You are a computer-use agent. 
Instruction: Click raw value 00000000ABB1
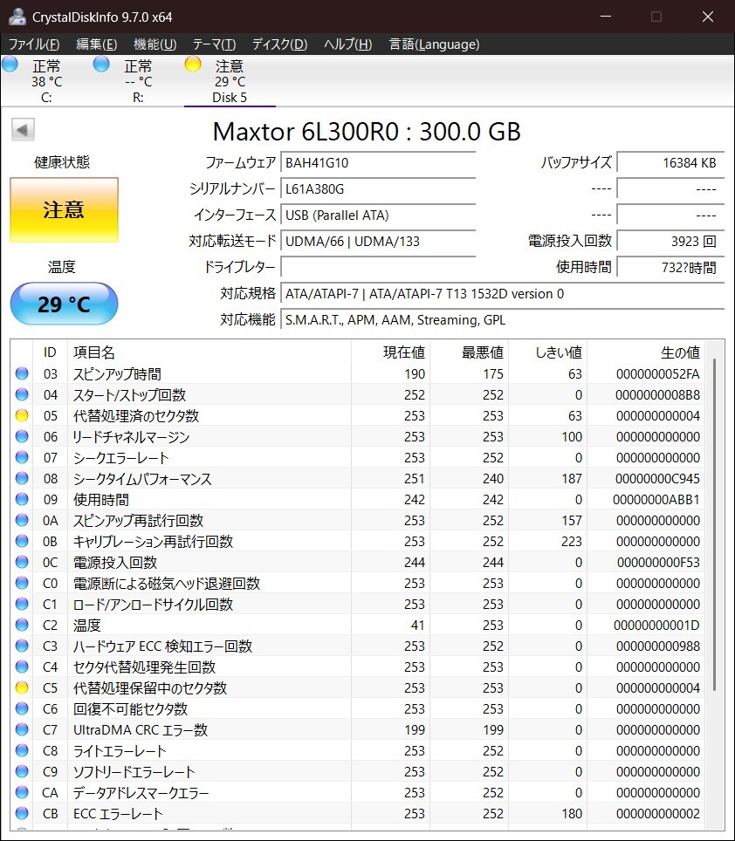click(656, 499)
